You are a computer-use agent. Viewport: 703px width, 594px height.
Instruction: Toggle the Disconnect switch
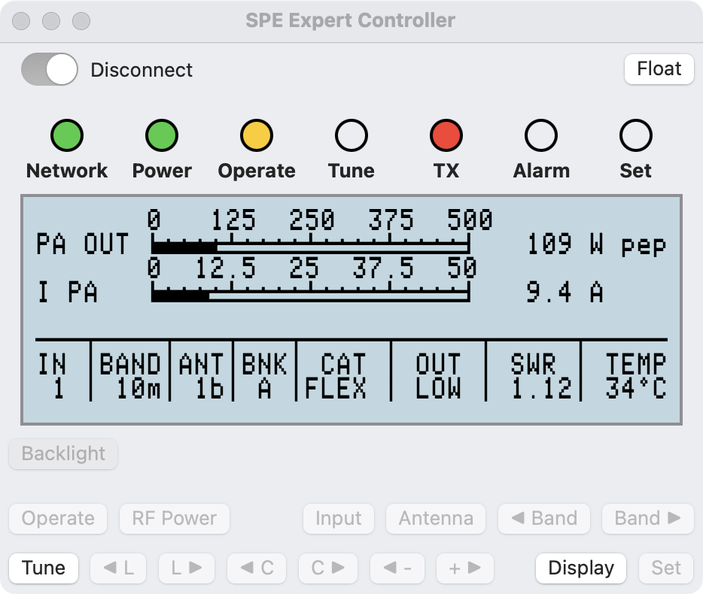50,69
